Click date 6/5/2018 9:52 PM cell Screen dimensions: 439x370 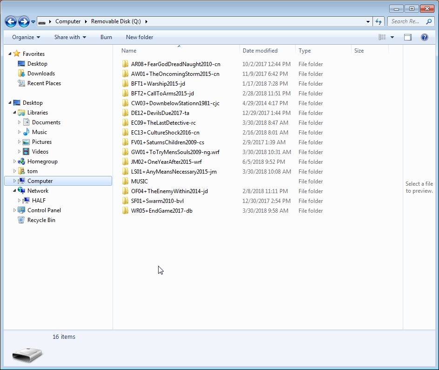click(264, 162)
